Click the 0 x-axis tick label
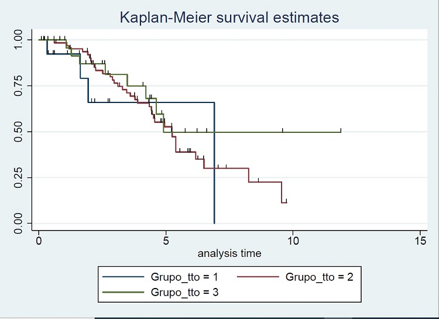Viewport: 439px width, 319px height. [x=39, y=241]
